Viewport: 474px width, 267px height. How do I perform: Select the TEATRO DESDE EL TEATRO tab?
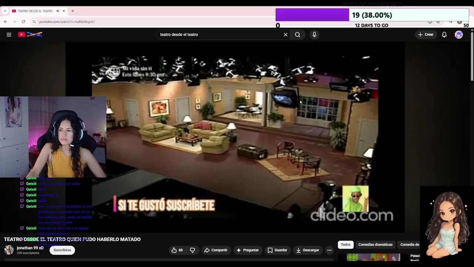[35, 11]
